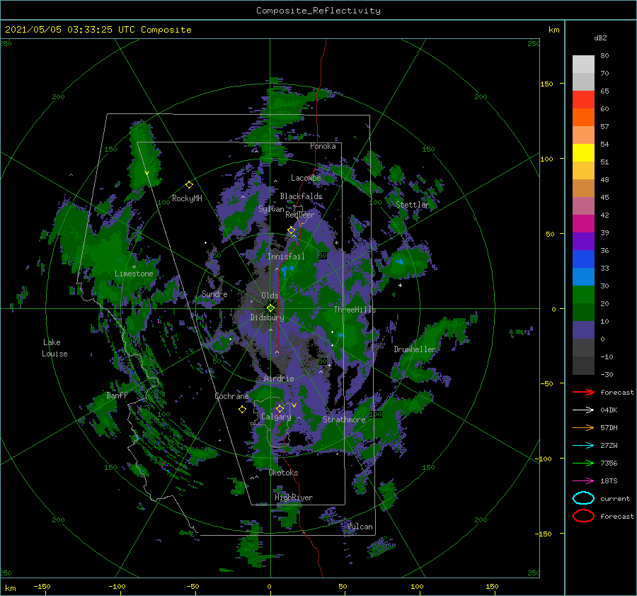Image resolution: width=637 pixels, height=596 pixels.
Task: Click the orange 57DM arrow icon
Action: click(x=583, y=427)
